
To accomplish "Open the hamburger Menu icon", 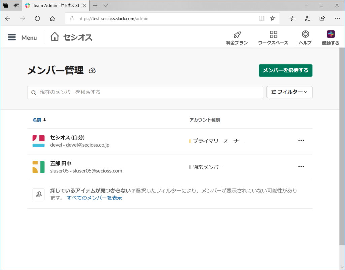I will [12, 37].
